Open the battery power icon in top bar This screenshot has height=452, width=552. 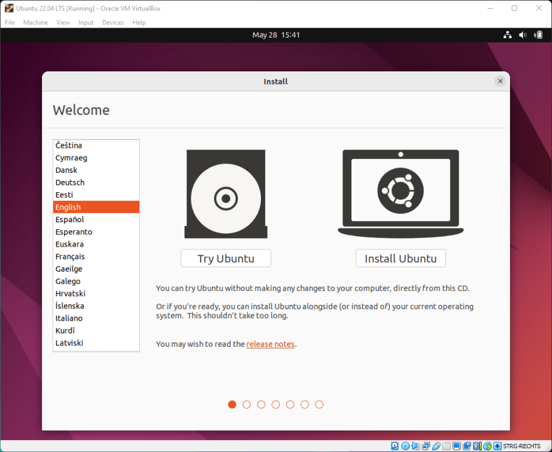538,35
